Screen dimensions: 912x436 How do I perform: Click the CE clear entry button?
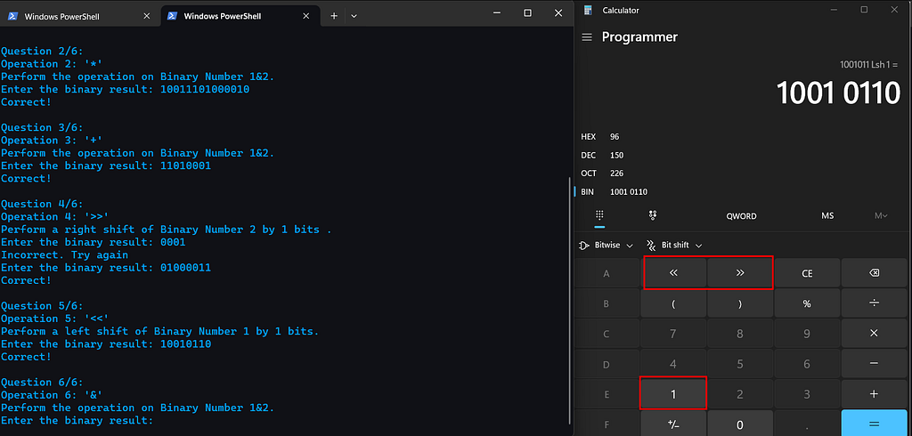pyautogui.click(x=807, y=272)
